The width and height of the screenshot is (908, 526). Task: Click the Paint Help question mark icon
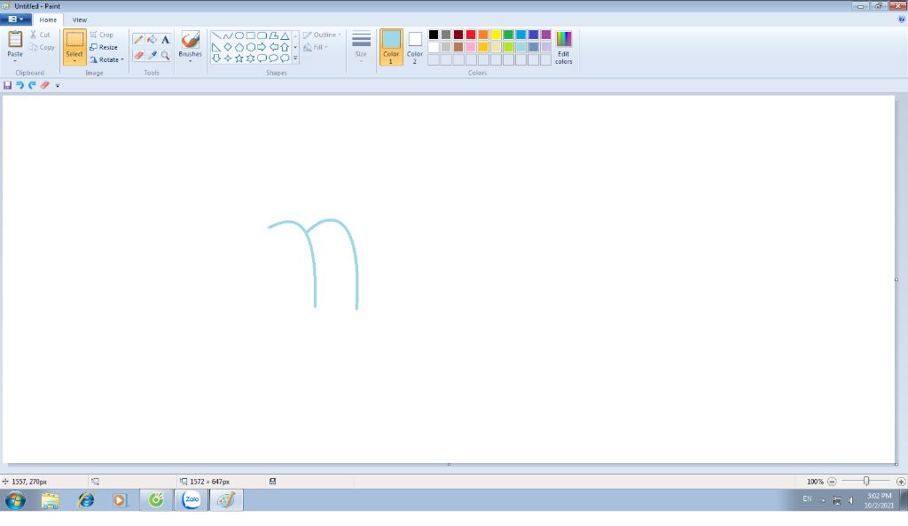click(901, 20)
